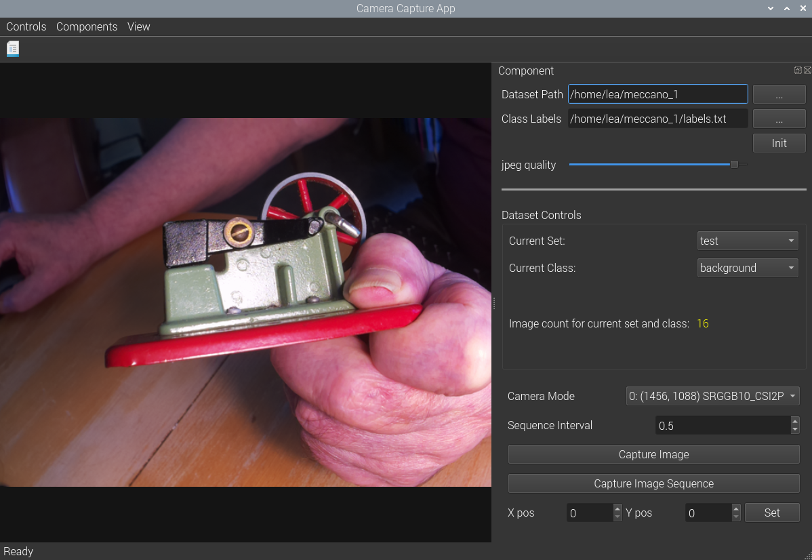812x560 pixels.
Task: Decrease Sequence Interval with down arrow
Action: pos(795,430)
